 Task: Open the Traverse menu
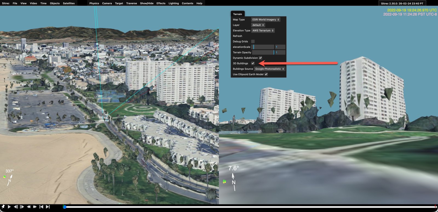tap(131, 3)
